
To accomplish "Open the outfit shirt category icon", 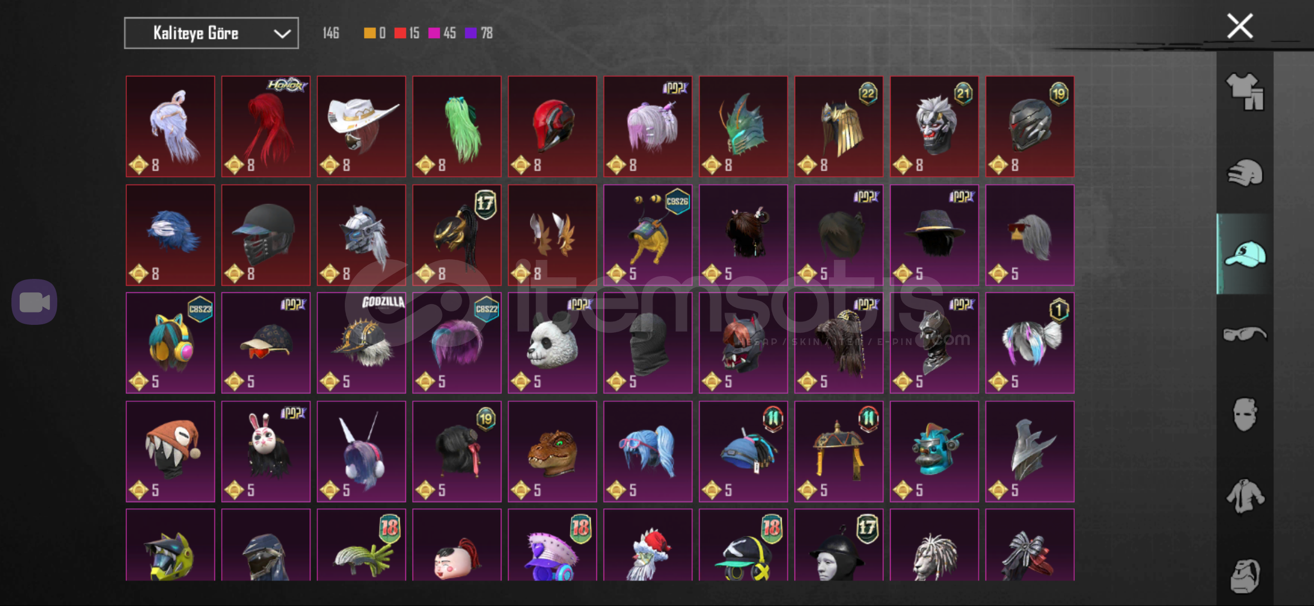I will 1245,92.
